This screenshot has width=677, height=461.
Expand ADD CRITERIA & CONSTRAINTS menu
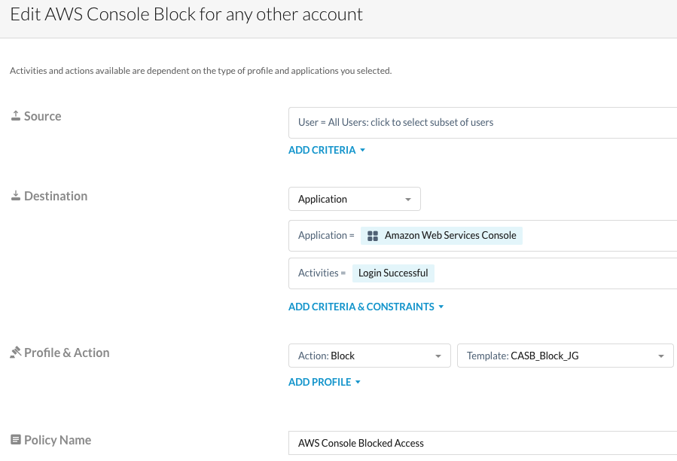[x=366, y=307]
